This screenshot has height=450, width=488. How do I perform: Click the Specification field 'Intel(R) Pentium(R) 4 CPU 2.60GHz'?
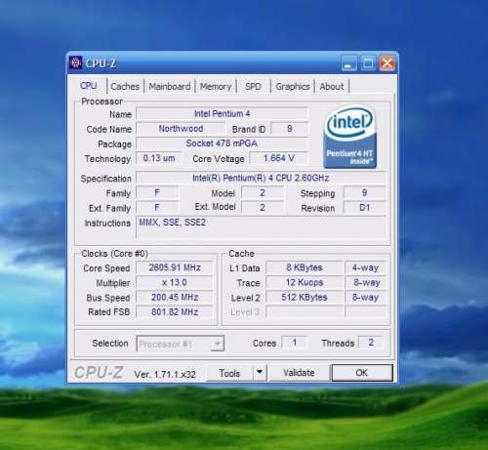[261, 178]
